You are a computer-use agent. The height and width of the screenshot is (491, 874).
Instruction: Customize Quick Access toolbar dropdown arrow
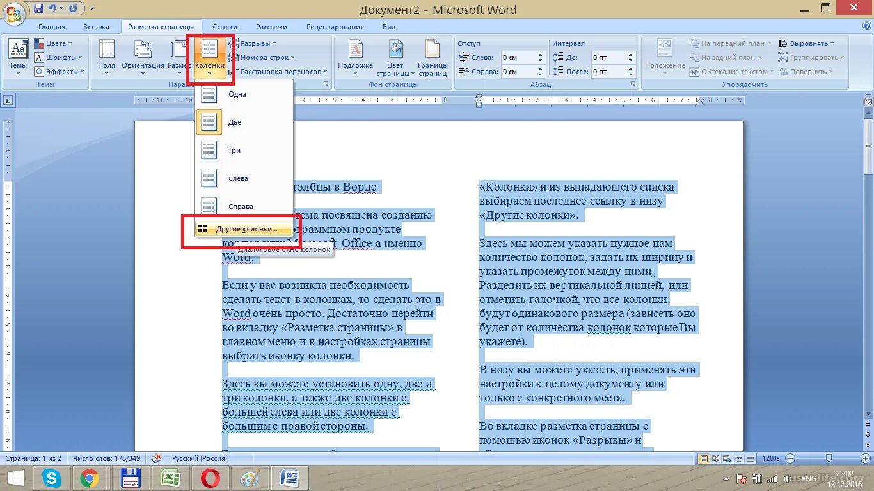coord(92,9)
